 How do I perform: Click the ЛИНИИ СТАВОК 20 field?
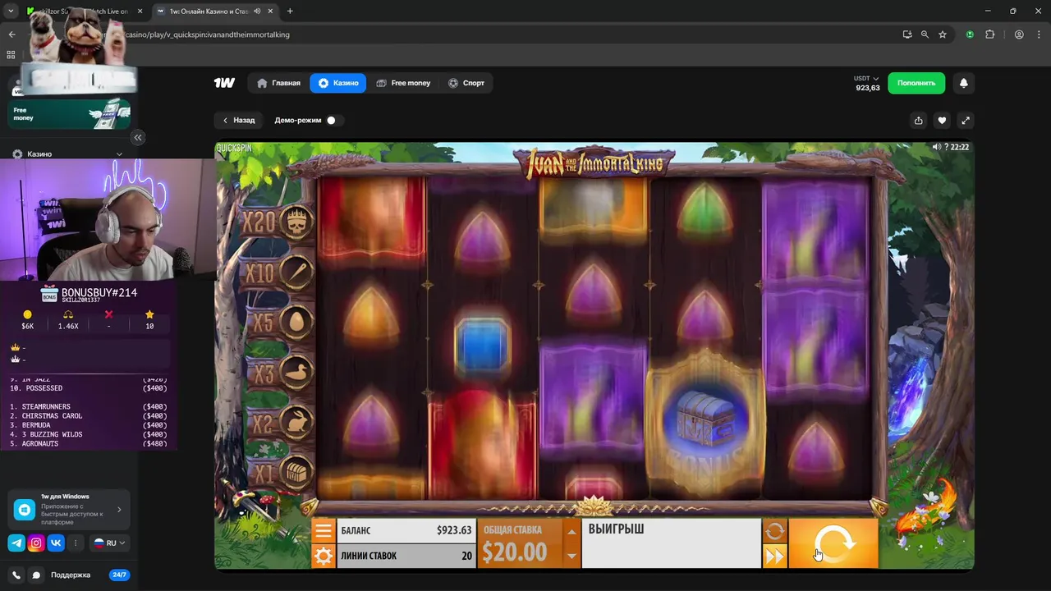click(x=406, y=556)
